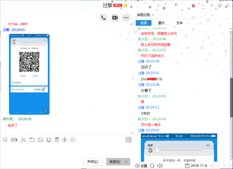Go to next page of records

224,166
